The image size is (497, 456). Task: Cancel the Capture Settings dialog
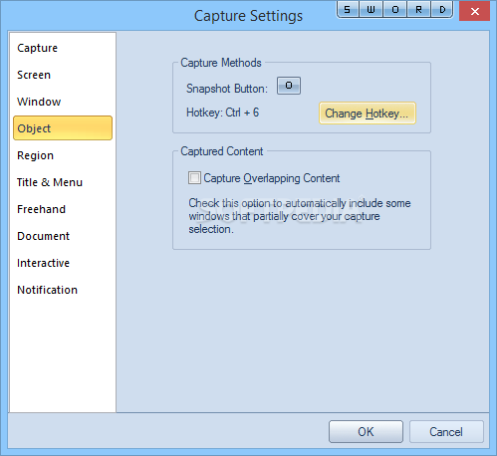(x=446, y=432)
